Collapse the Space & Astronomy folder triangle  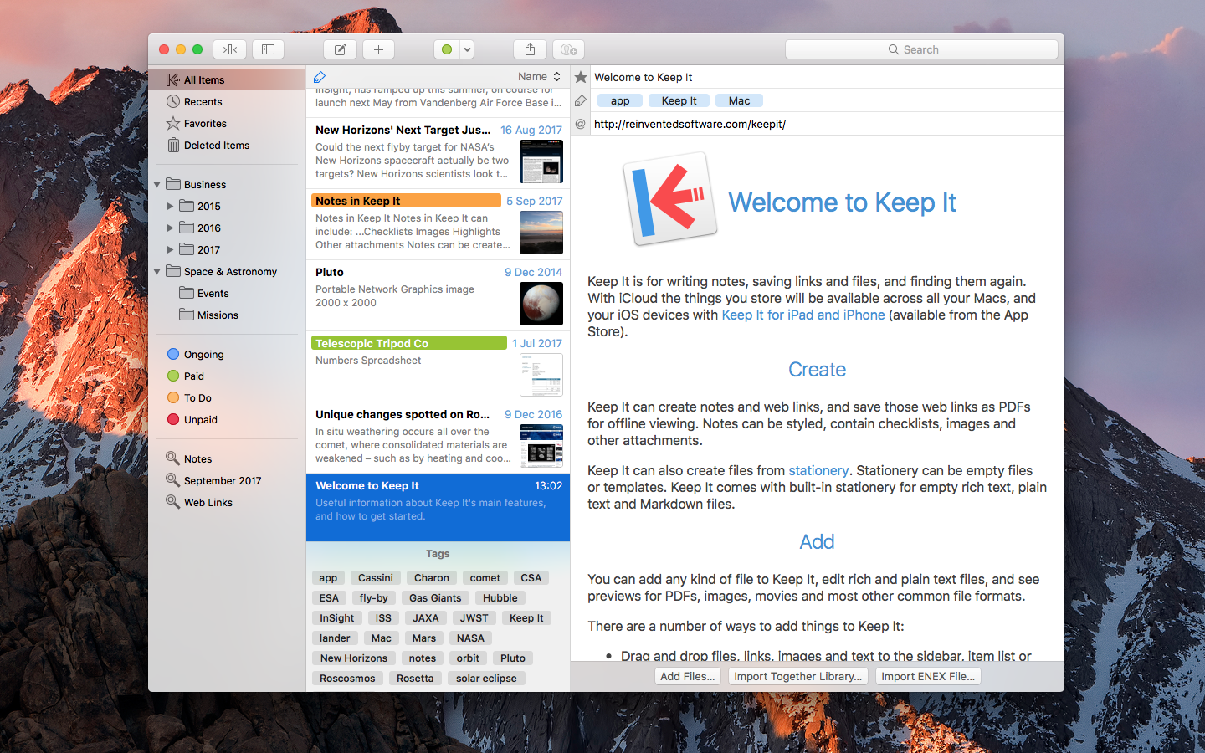click(x=157, y=271)
